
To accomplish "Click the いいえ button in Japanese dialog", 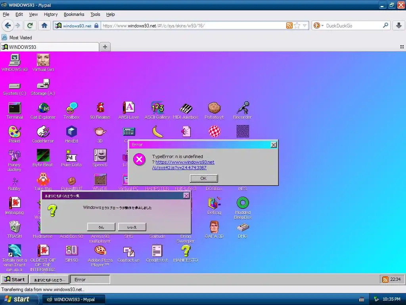I will pos(132,227).
